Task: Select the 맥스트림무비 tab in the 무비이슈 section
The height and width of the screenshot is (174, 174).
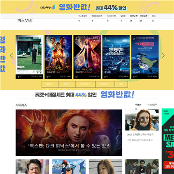Action: point(152,105)
